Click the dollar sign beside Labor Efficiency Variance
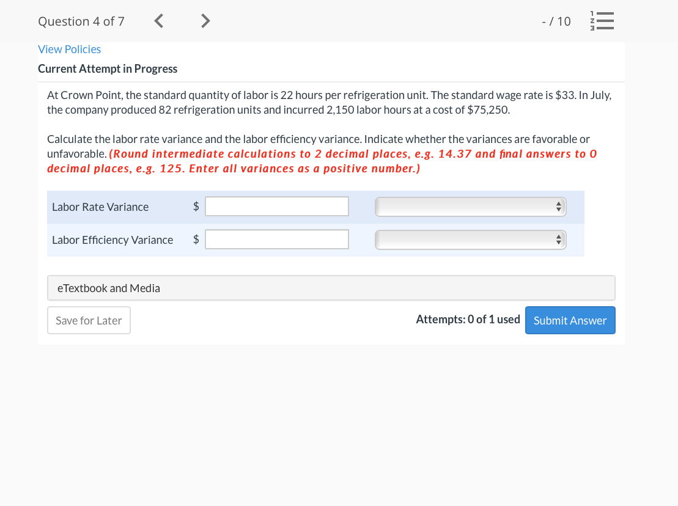Screen dimensions: 678x506 (x=196, y=239)
